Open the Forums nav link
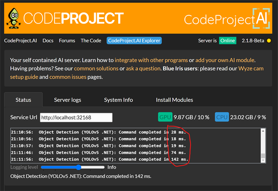Image resolution: width=278 pixels, height=191 pixels. point(67,41)
